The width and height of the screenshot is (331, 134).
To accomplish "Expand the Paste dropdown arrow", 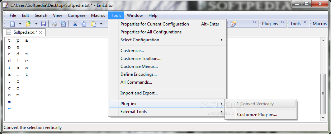I will (x=101, y=24).
